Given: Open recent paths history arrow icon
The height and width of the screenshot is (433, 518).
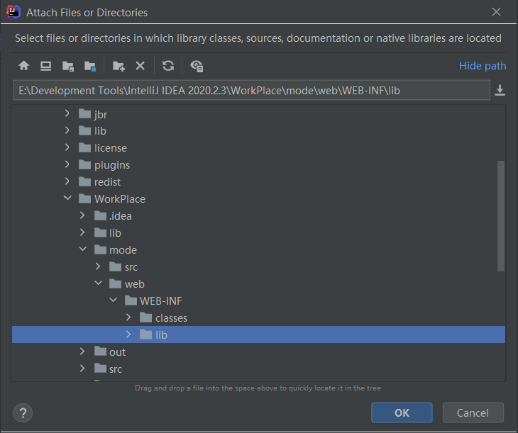Looking at the screenshot, I should (x=500, y=90).
